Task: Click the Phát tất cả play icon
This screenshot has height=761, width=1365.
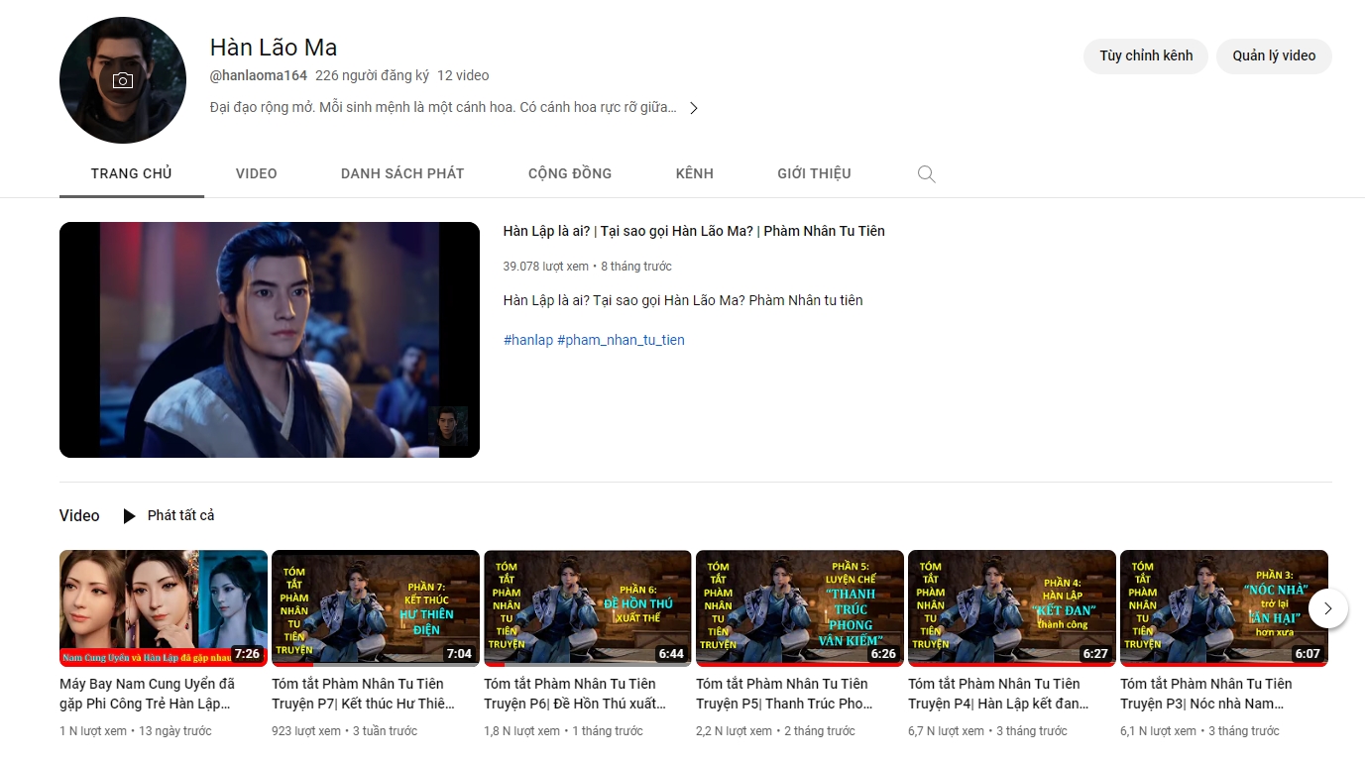Action: coord(130,516)
